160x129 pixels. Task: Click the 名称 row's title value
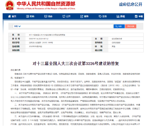(x=47, y=35)
